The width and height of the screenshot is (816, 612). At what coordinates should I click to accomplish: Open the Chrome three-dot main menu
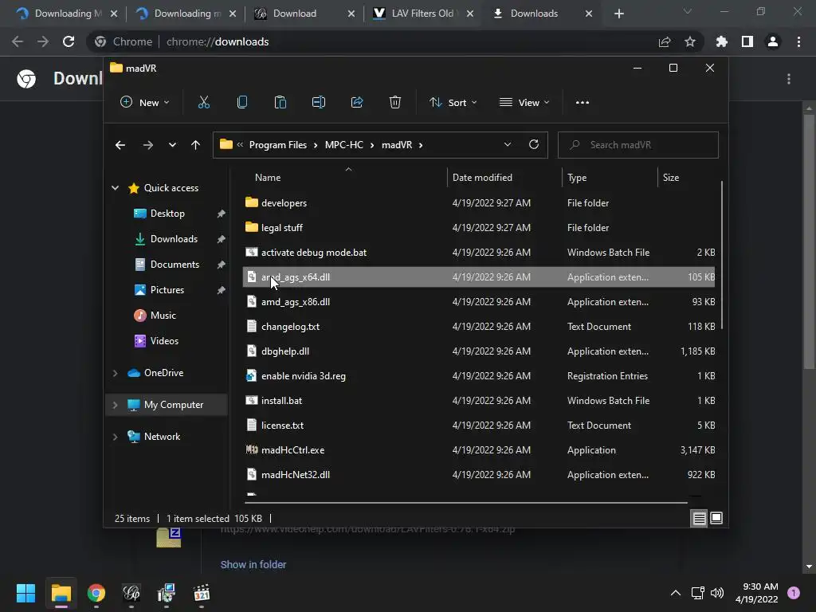(798, 41)
